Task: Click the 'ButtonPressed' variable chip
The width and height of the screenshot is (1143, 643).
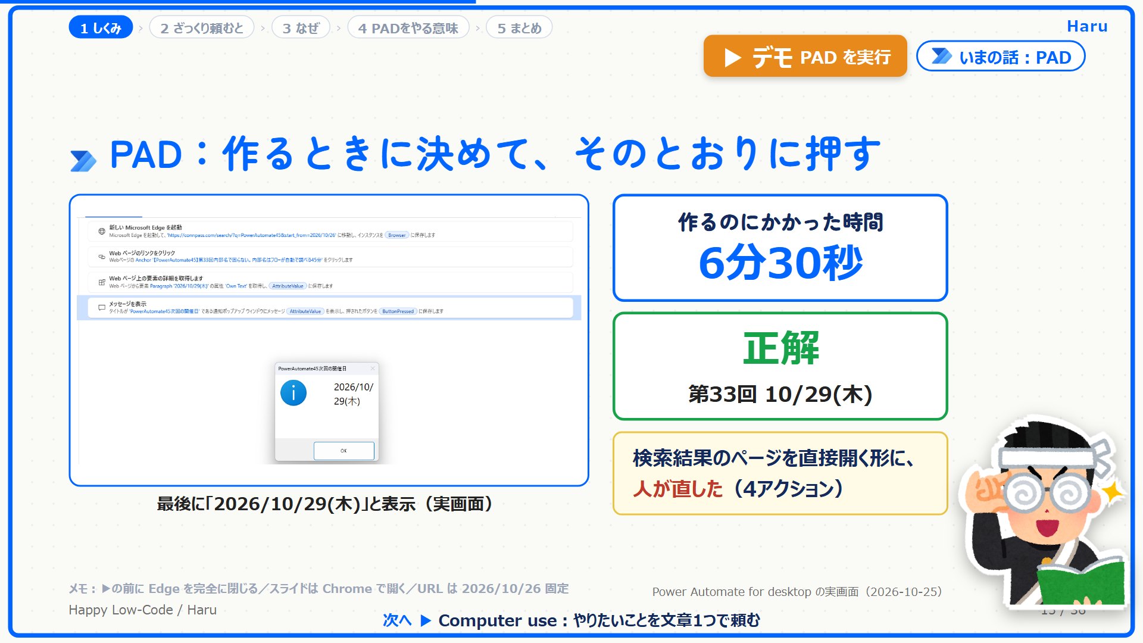Action: click(398, 311)
